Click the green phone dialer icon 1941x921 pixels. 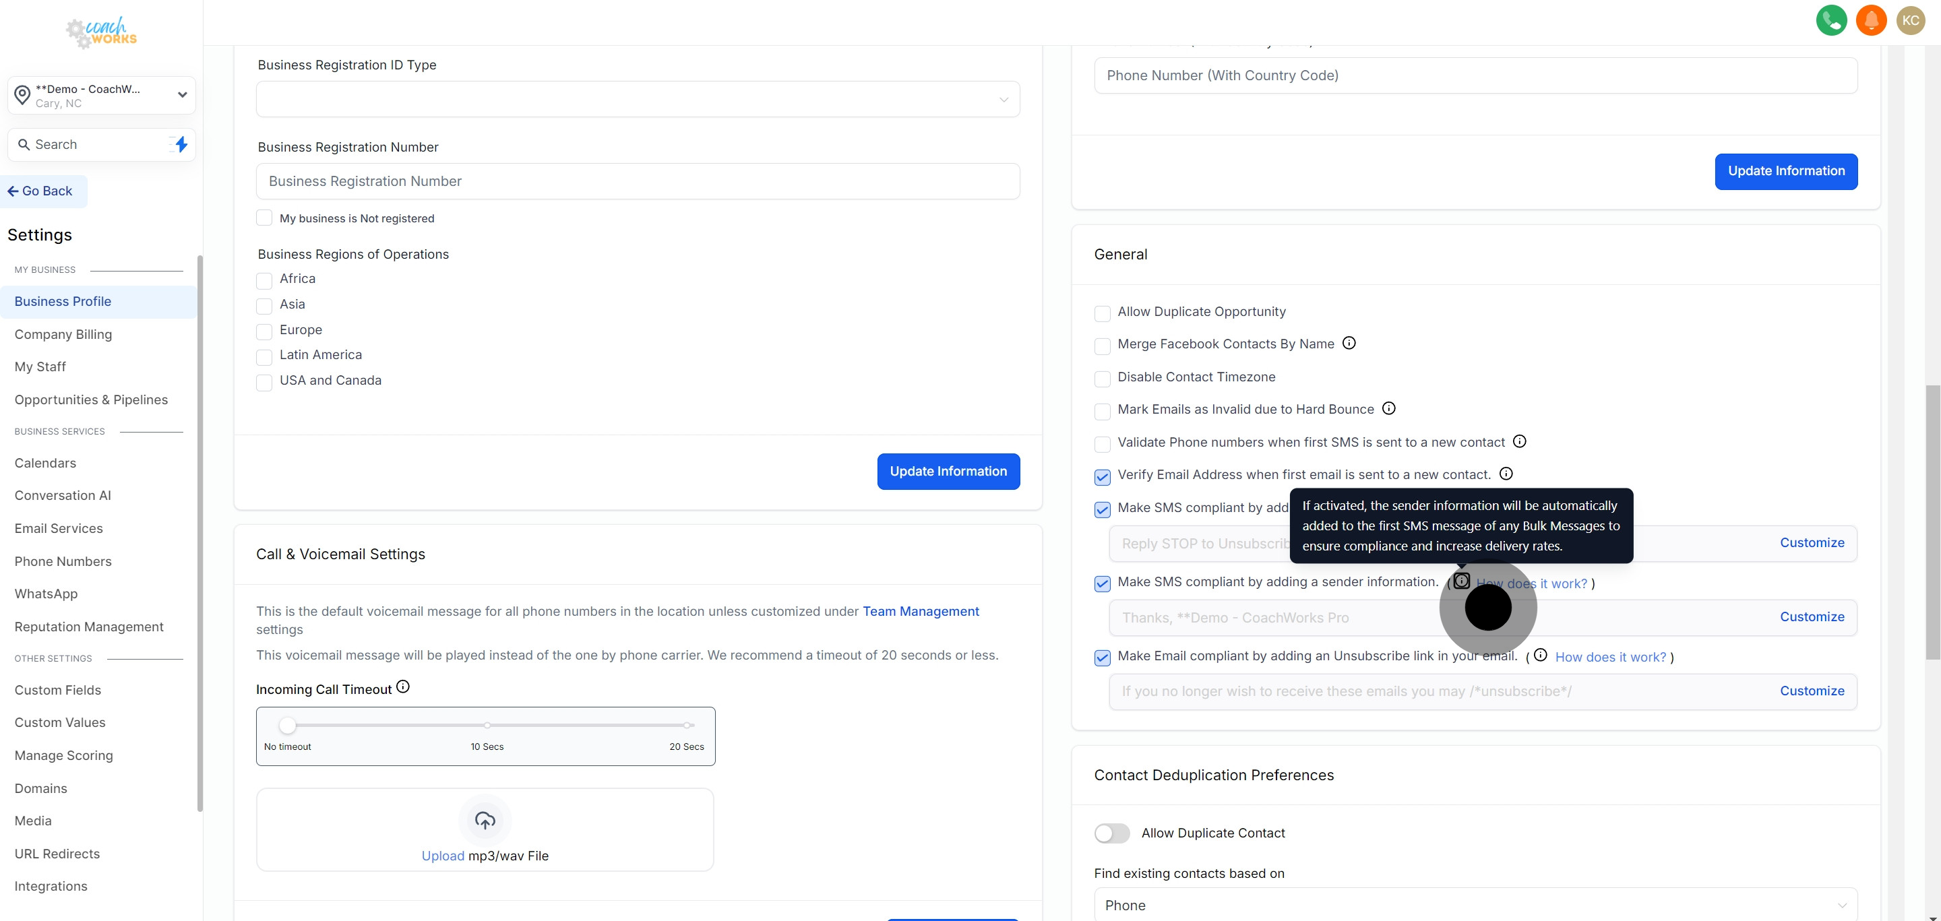(1831, 20)
